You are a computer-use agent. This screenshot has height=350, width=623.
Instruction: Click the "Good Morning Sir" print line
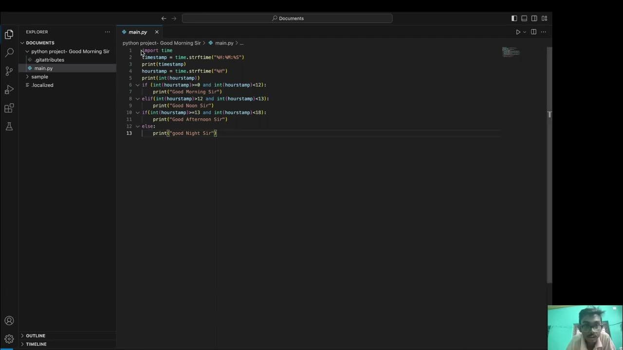click(x=187, y=92)
